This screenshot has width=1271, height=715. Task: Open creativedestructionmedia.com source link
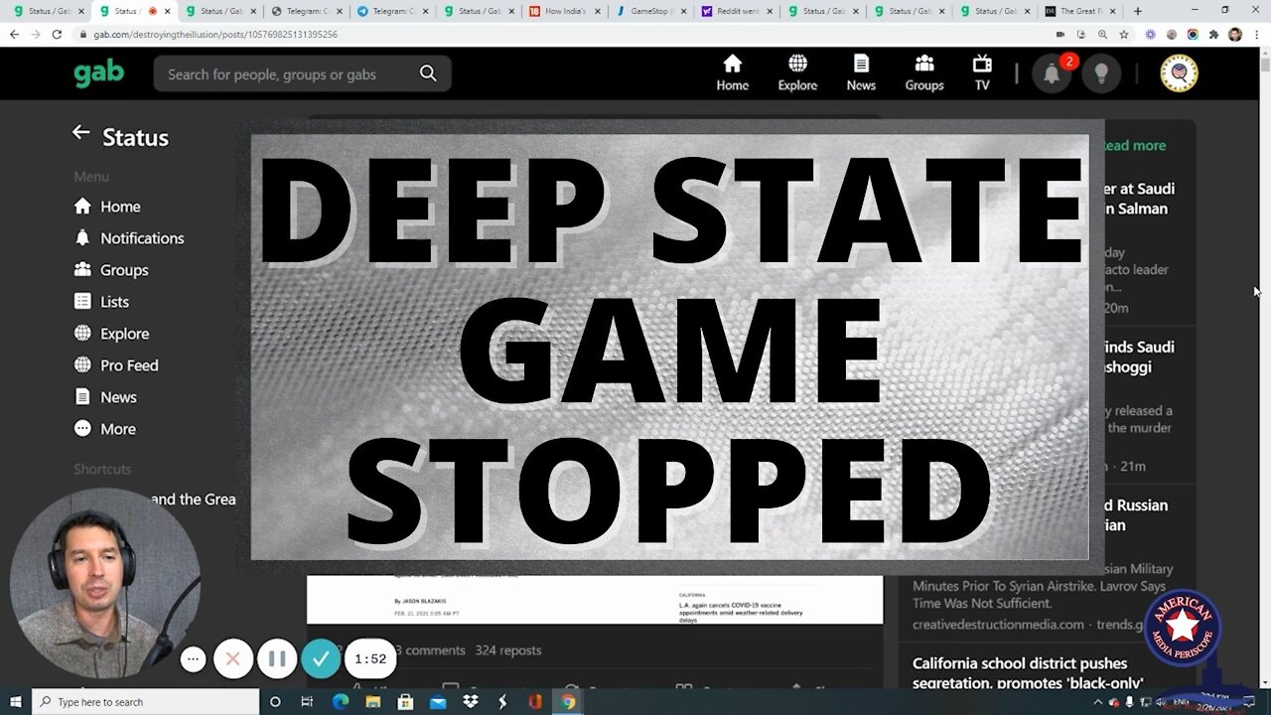click(x=998, y=625)
